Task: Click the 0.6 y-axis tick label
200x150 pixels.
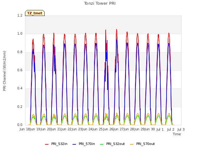Action: (20, 70)
